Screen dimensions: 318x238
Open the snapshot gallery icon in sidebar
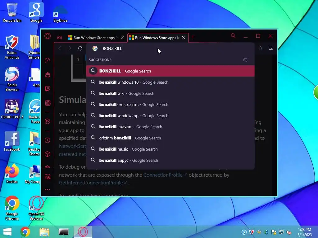click(48, 177)
